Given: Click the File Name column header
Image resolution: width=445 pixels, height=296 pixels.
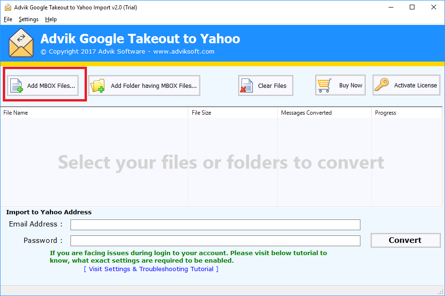Looking at the screenshot, I should tap(94, 113).
